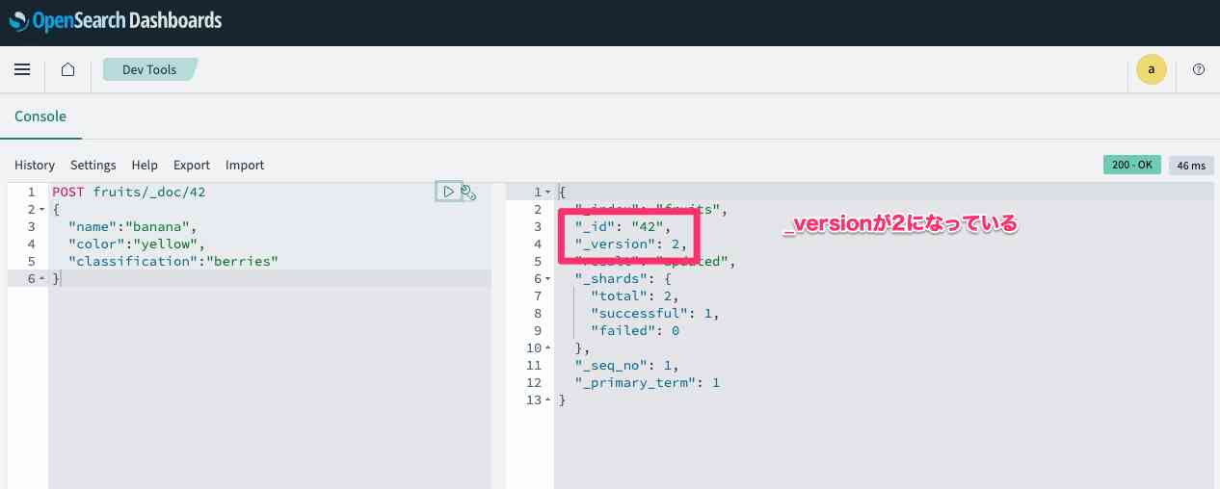1220x489 pixels.
Task: Select the Console tab
Action: click(x=40, y=116)
